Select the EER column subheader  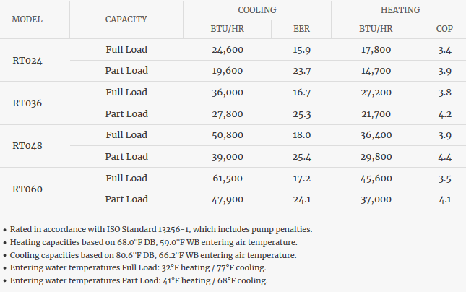(301, 29)
